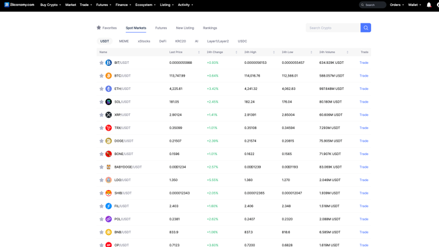The image size is (439, 247).
Task: Select the MEME category filter
Action: [124, 41]
